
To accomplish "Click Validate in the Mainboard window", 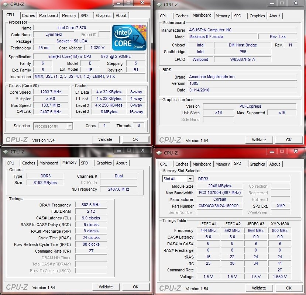I will [x=259, y=140].
